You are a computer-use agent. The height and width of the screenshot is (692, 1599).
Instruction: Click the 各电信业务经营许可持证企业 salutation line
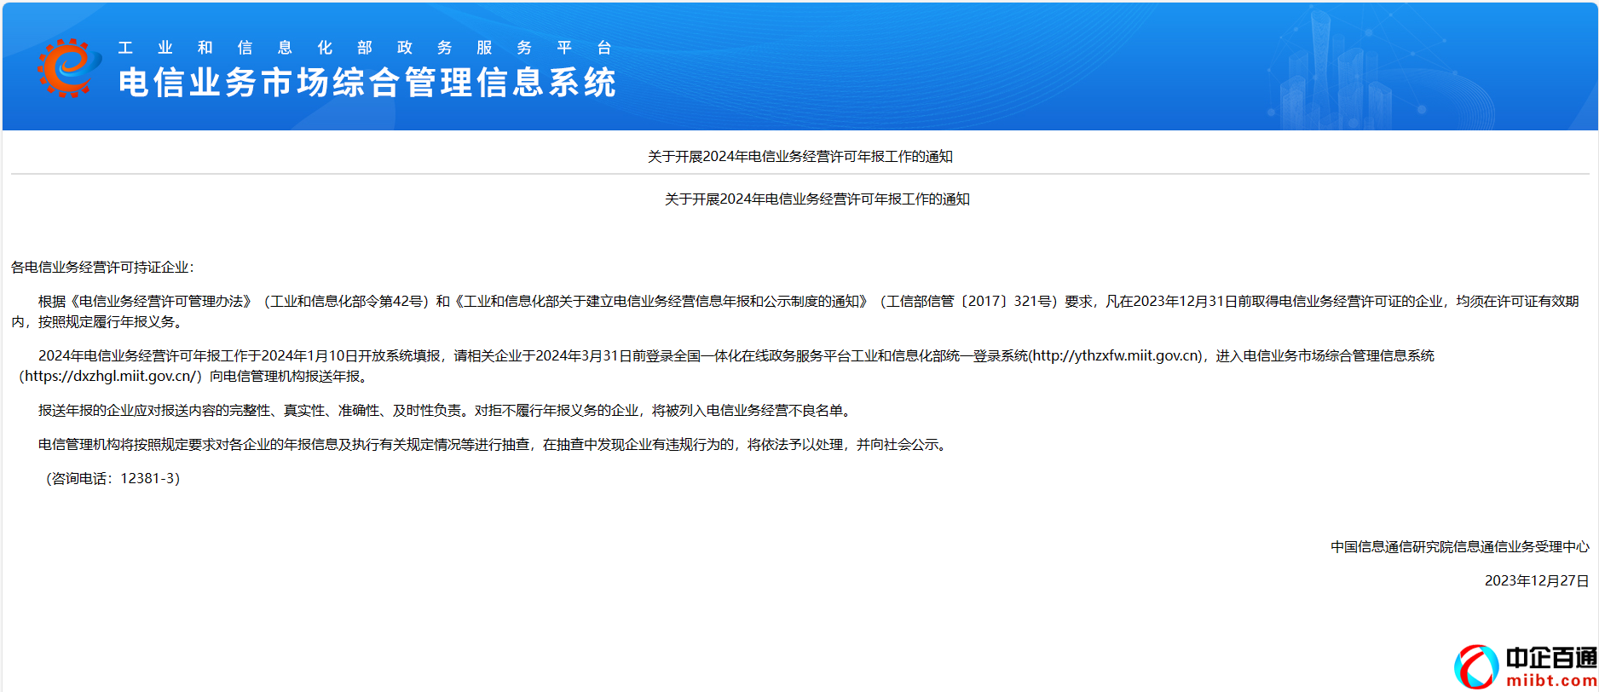tap(102, 268)
